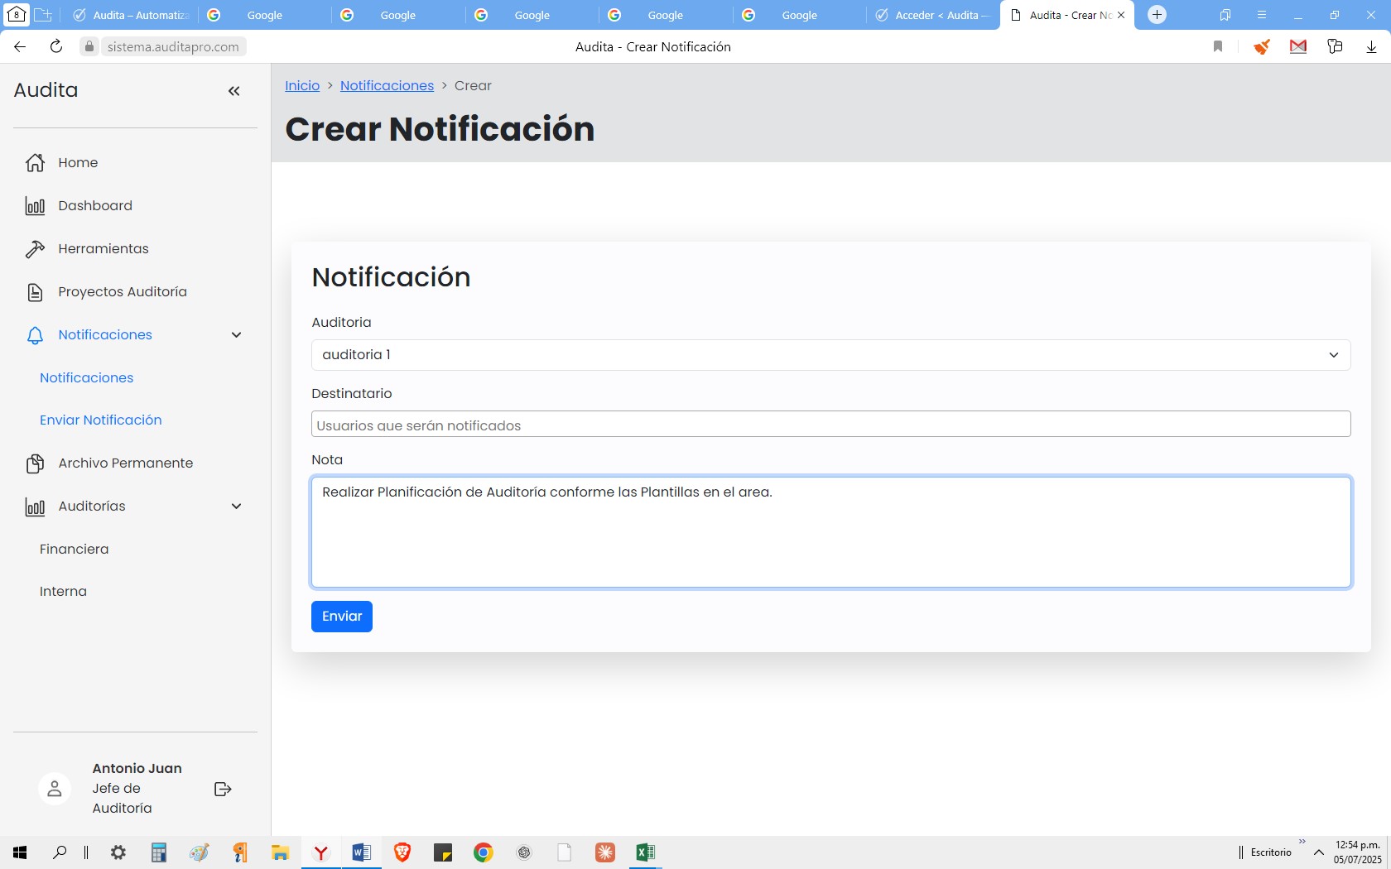This screenshot has height=869, width=1391.
Task: Click the Home house icon in sidebar
Action: coord(35,163)
